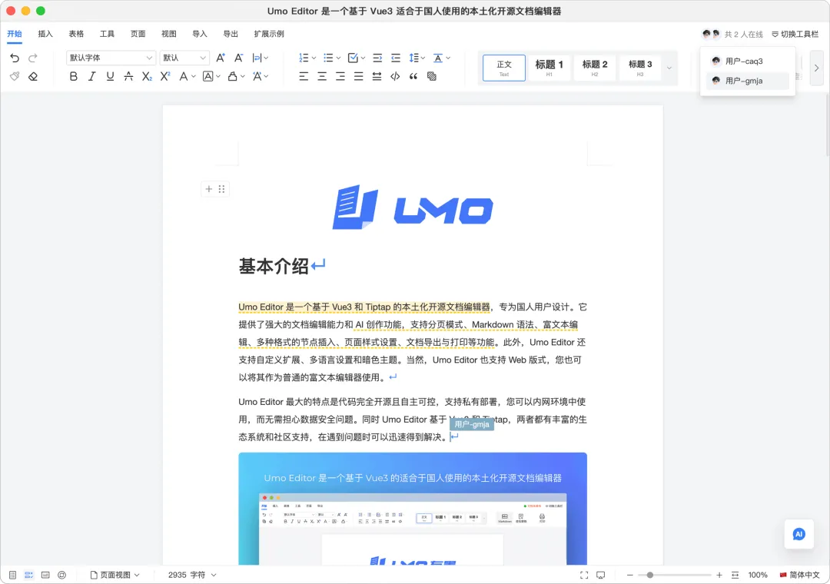This screenshot has width=830, height=584.
Task: Apply underline formatting
Action: [110, 76]
